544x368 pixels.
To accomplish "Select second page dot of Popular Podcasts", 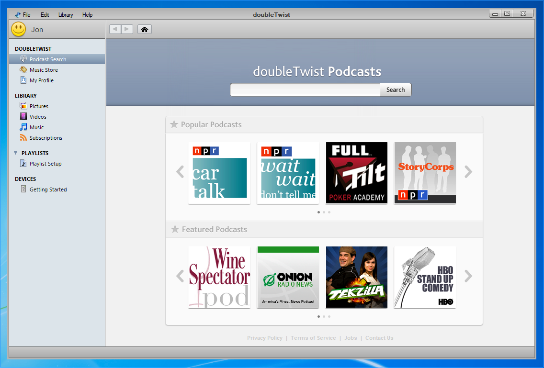I will tap(324, 212).
